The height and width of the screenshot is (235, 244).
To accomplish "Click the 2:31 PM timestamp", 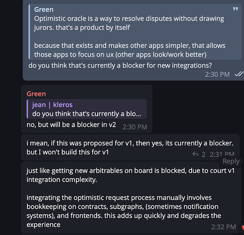I will tap(222, 154).
